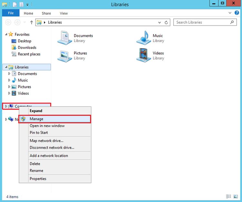Open the Music library icon
Image resolution: width=242 pixels, height=202 pixels.
point(144,38)
